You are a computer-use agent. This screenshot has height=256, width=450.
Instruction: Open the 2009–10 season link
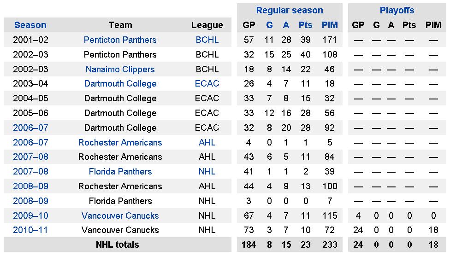click(30, 215)
